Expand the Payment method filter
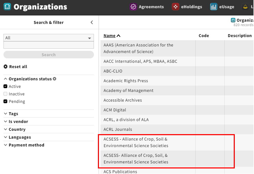The width and height of the screenshot is (254, 174). pos(24,145)
